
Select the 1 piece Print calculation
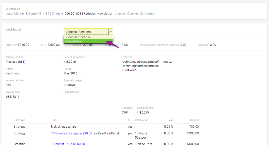coord(143,144)
